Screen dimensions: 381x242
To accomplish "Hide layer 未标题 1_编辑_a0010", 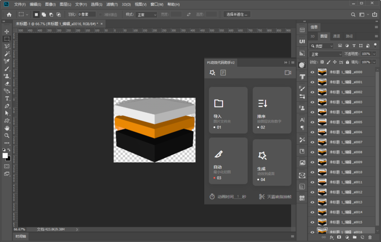I will pos(312,172).
